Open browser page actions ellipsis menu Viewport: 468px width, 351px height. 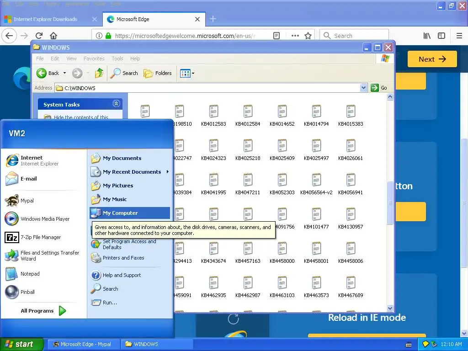(x=295, y=36)
